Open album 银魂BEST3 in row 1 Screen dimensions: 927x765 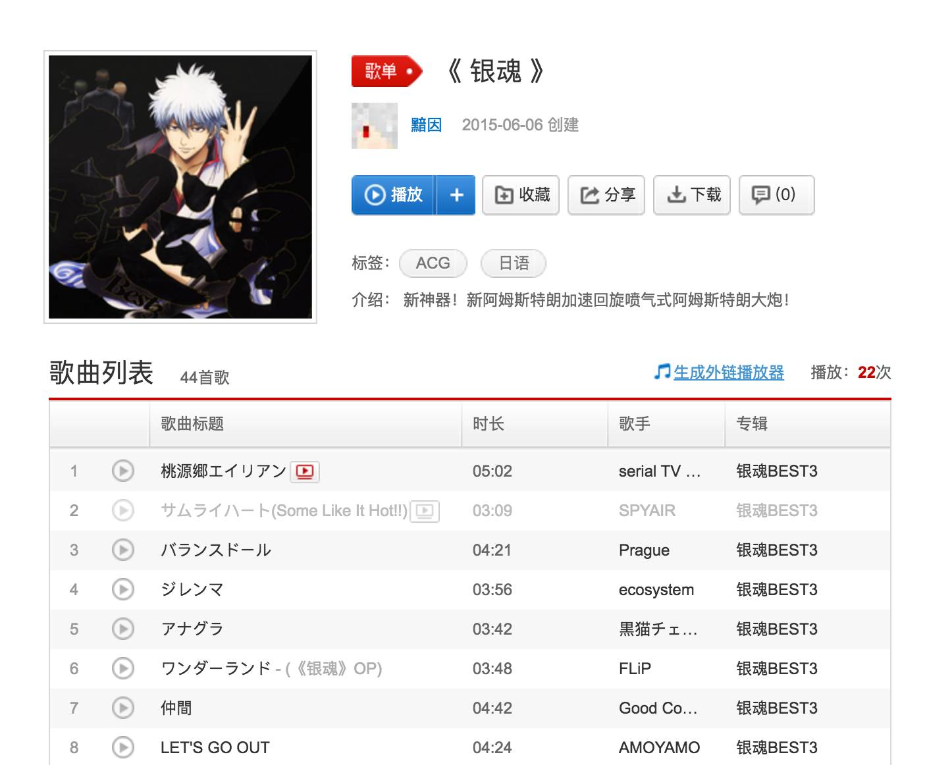(777, 471)
